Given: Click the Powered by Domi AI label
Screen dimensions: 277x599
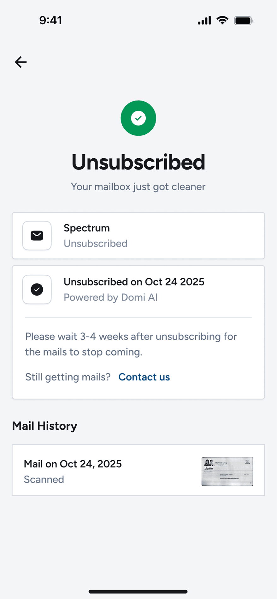Looking at the screenshot, I should tap(110, 297).
